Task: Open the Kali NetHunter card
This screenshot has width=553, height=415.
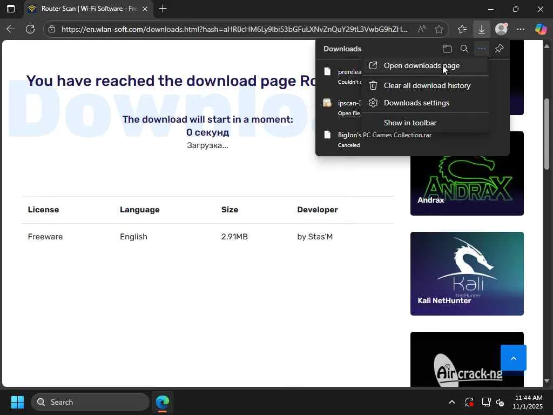Action: point(467,273)
